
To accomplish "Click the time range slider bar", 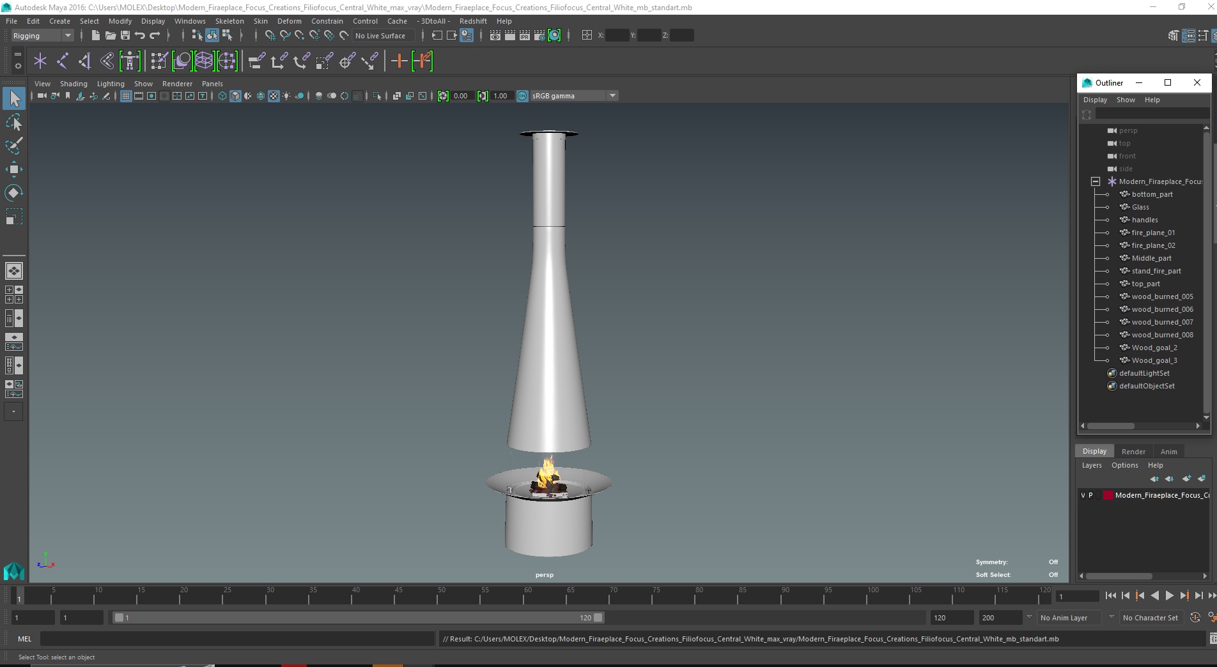I will coord(358,618).
